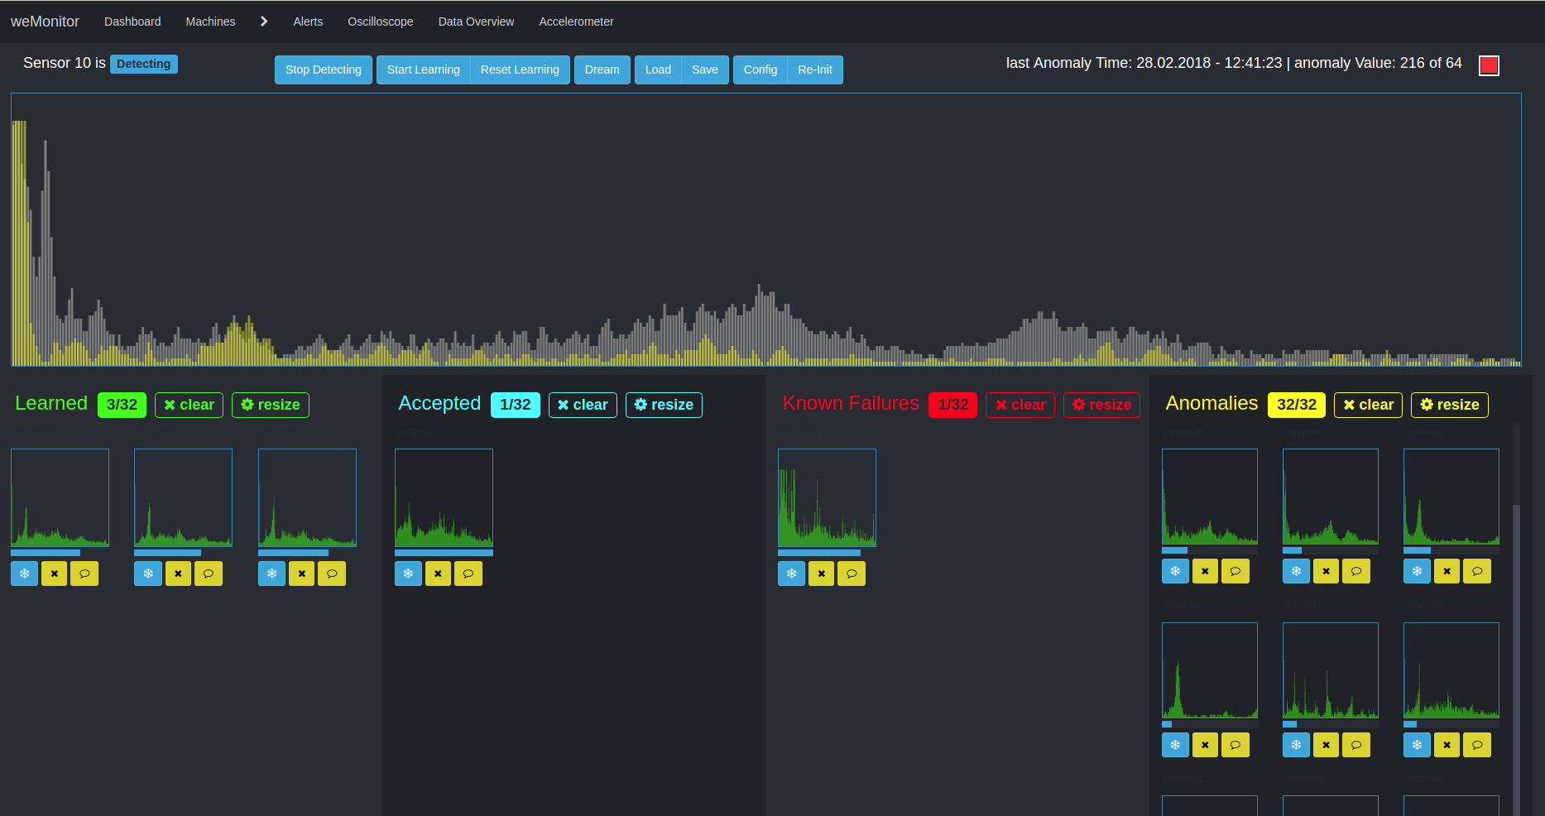
Task: Click snowflake icon under first Learned thumbnail
Action: pyautogui.click(x=24, y=574)
